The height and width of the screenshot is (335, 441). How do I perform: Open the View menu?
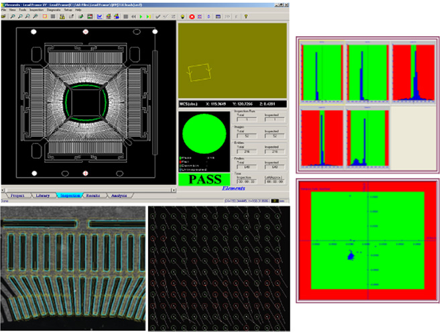point(12,10)
